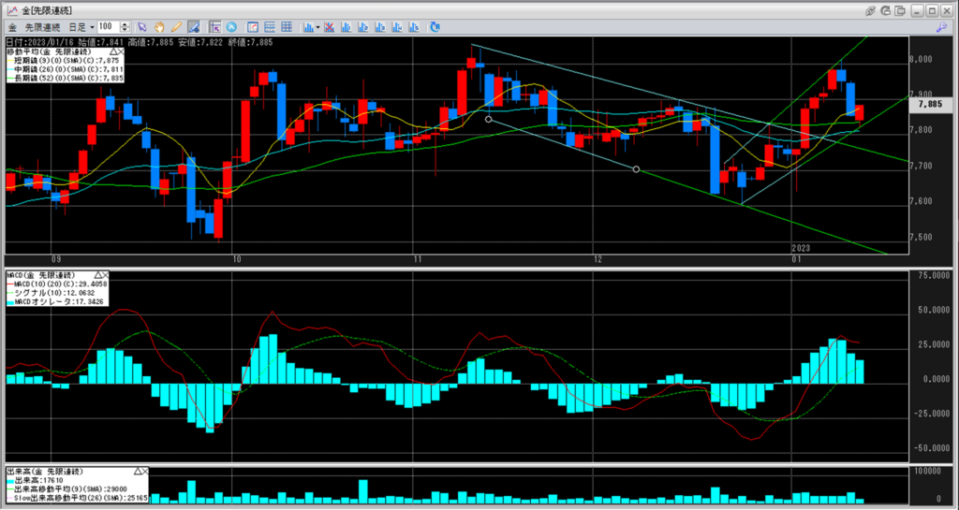The width and height of the screenshot is (959, 510).
Task: Click the 中期線(26) moving average legend entry
Action: tap(66, 68)
